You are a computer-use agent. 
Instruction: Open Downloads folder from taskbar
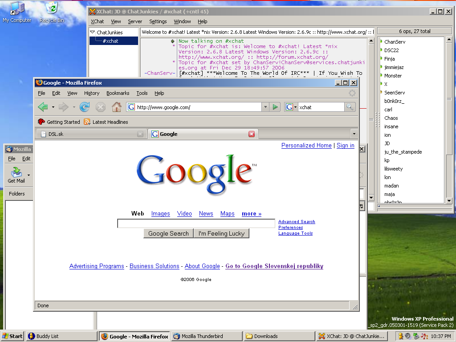point(279,336)
